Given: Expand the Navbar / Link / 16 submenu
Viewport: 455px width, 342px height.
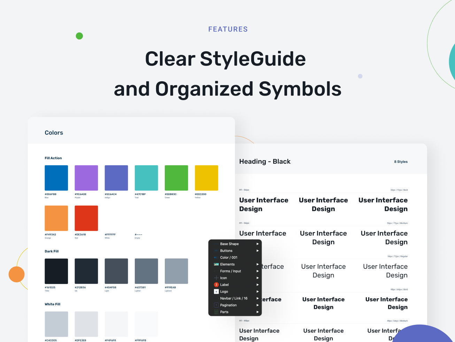Looking at the screenshot, I should coord(257,298).
